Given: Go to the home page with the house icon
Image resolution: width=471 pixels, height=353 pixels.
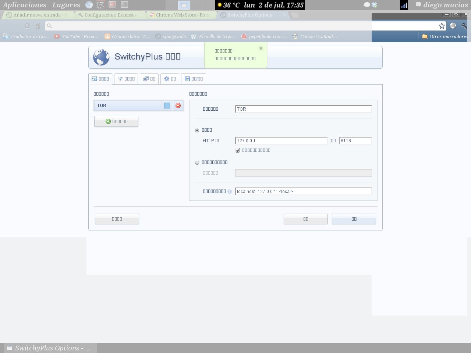Looking at the screenshot, I should 38,26.
